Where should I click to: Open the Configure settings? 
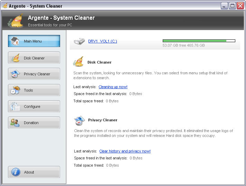pos(34,106)
